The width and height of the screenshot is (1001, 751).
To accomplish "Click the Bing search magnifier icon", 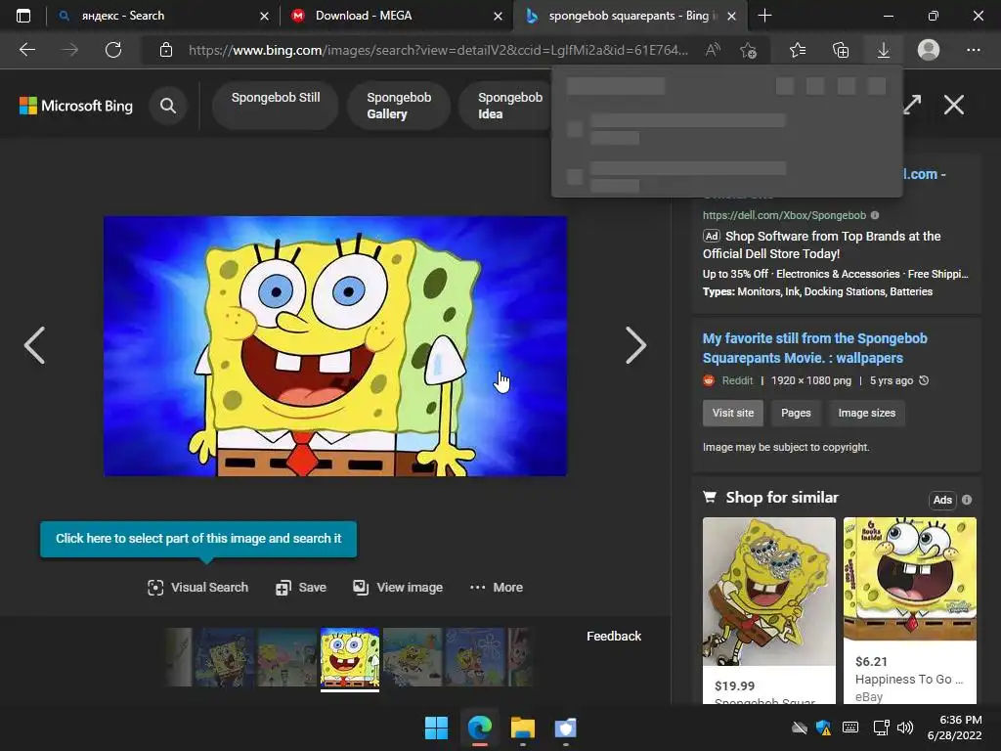I will 168,106.
